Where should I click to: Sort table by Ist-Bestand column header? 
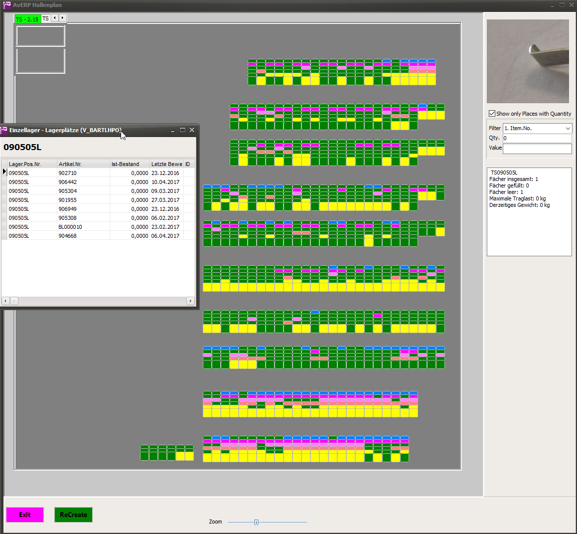(x=129, y=164)
